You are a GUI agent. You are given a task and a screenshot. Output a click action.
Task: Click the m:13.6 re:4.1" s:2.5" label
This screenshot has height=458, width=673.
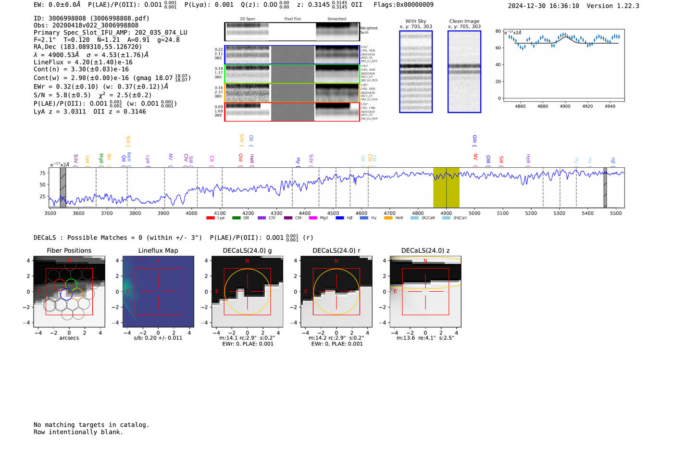point(425,338)
